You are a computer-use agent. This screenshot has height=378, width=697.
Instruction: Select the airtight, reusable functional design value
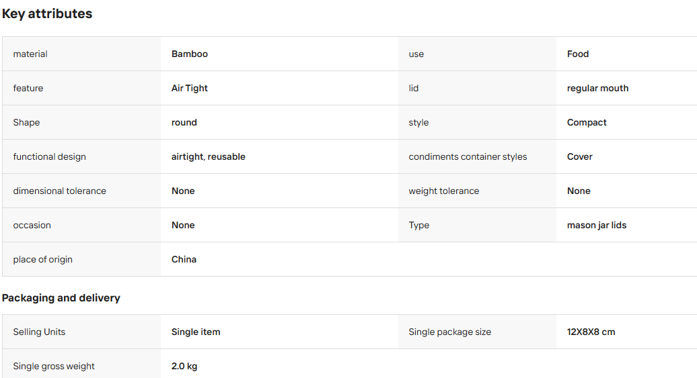tap(209, 156)
